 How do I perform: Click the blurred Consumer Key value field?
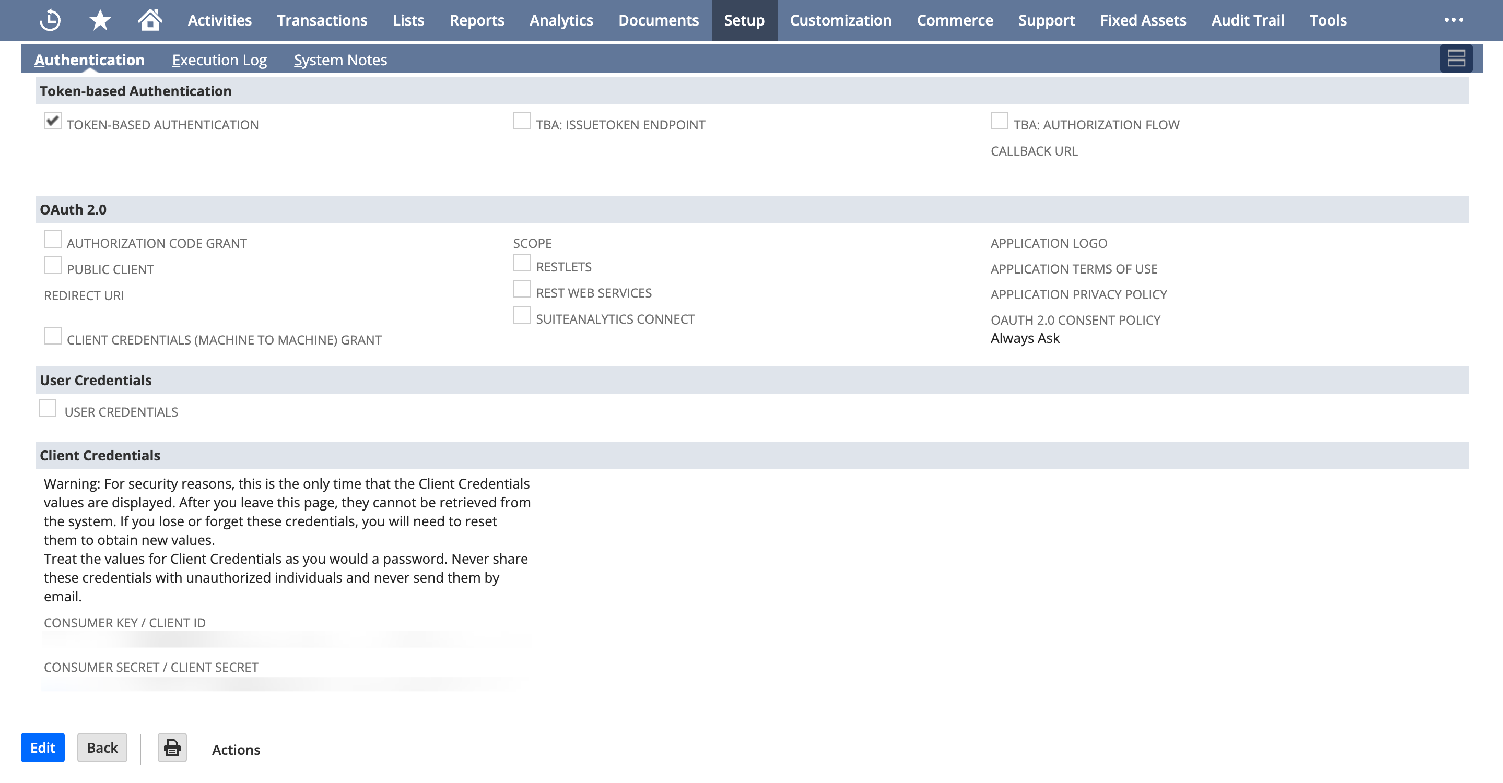pyautogui.click(x=286, y=639)
